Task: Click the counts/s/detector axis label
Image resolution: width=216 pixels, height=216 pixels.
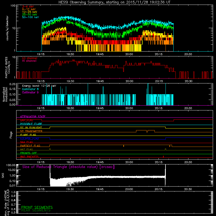Action: point(7,28)
